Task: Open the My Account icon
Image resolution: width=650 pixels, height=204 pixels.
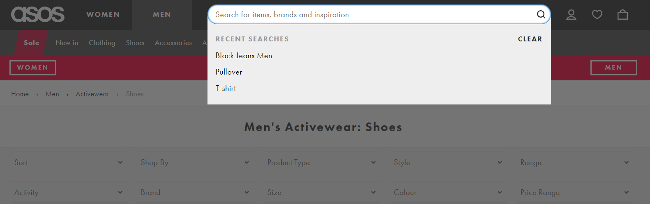Action: [571, 15]
